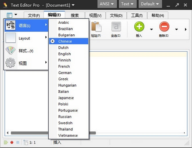The width and height of the screenshot is (192, 148).
Task: Click the scrollbar right arrow
Action: point(184,133)
